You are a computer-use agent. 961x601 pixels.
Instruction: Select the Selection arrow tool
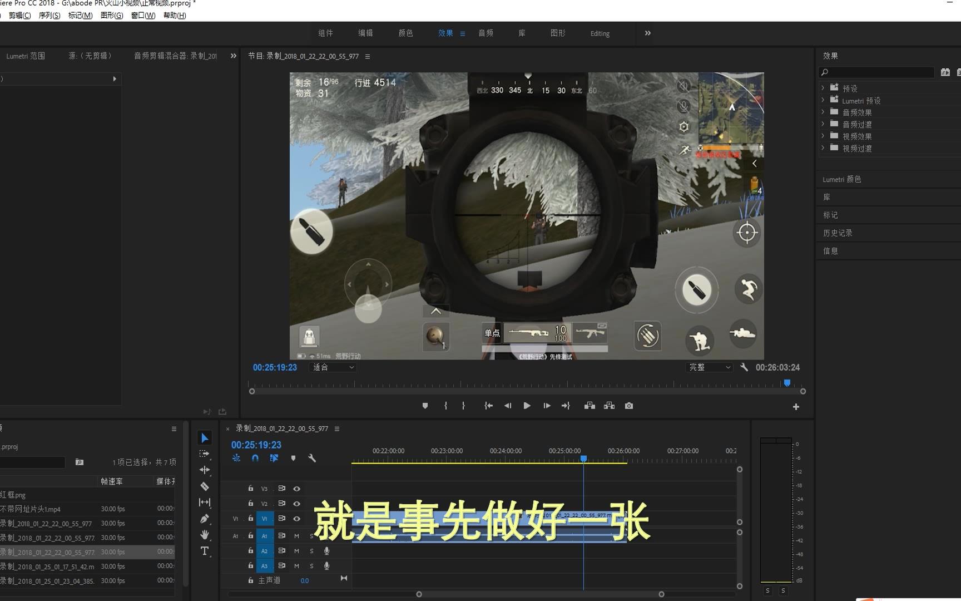point(205,438)
